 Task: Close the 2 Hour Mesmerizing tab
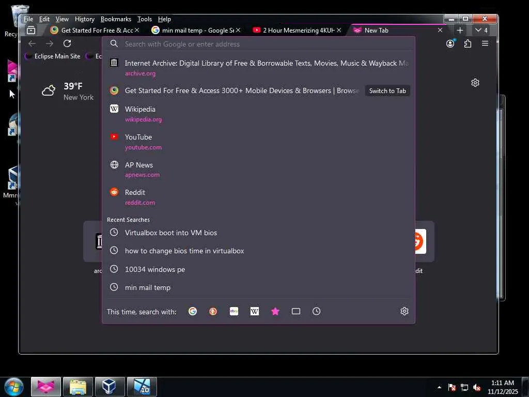point(339,30)
